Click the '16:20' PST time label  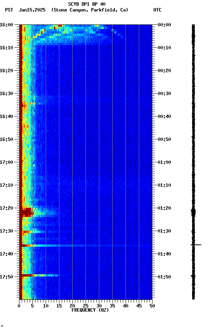click(6, 71)
